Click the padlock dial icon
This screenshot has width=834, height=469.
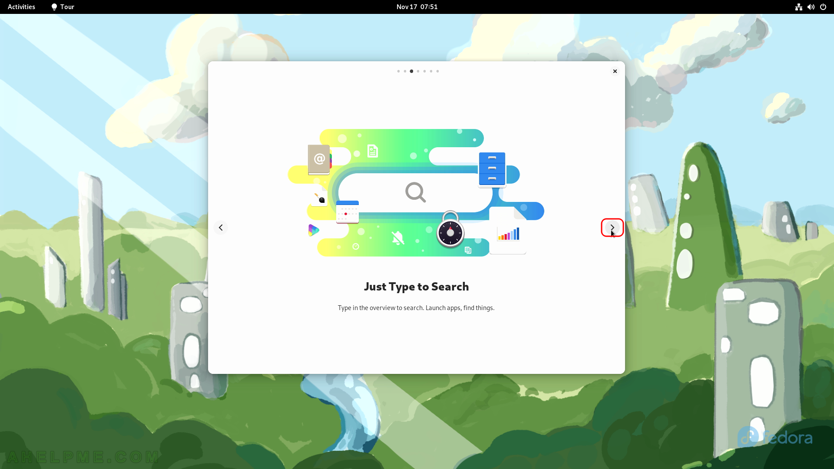click(x=450, y=230)
